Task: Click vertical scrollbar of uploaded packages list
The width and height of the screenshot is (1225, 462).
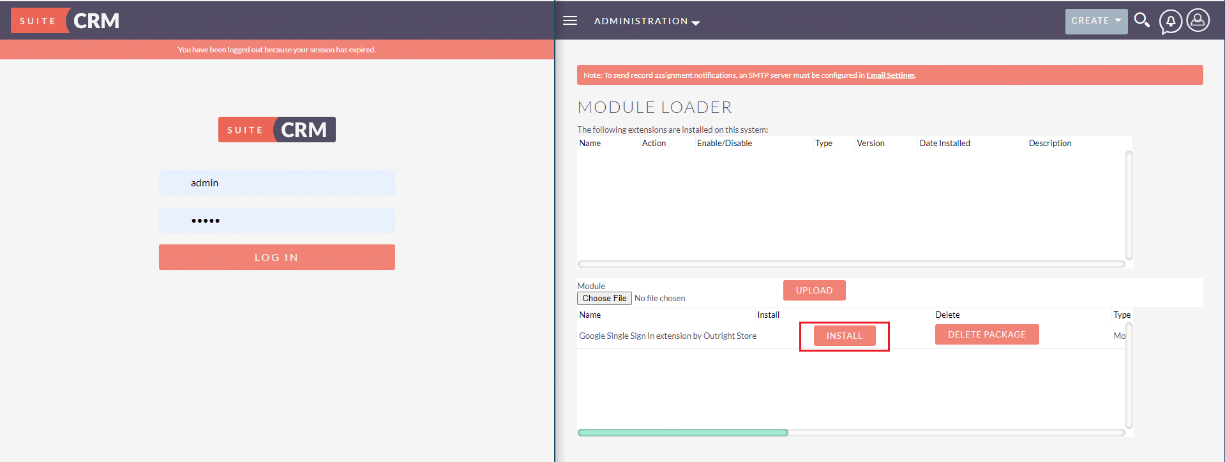Action: (x=1129, y=376)
